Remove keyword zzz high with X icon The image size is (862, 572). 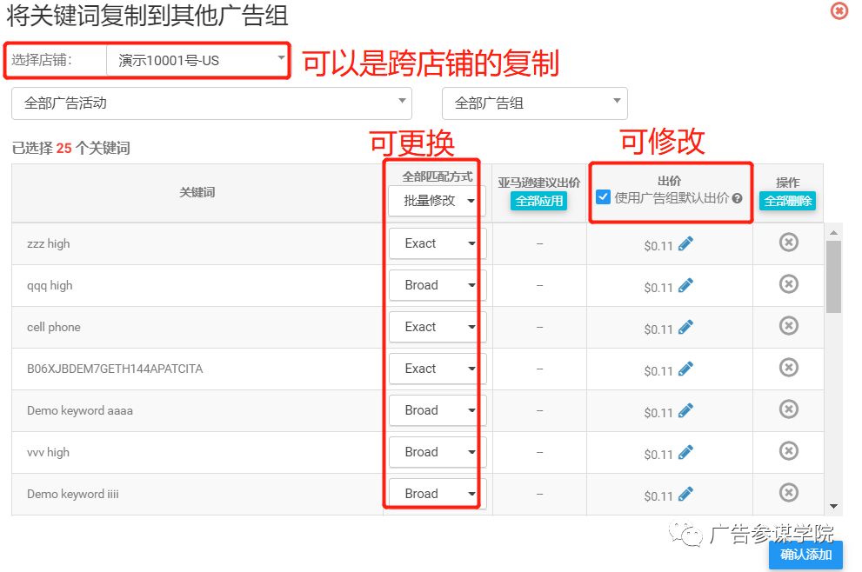[x=789, y=243]
